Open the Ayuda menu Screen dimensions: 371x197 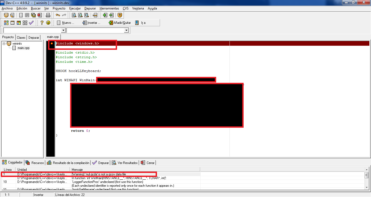152,8
